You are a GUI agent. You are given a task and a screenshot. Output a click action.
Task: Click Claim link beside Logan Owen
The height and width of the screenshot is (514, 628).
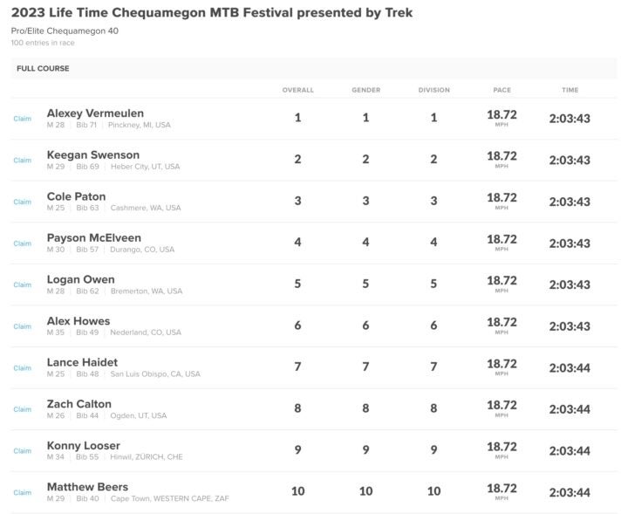point(23,284)
